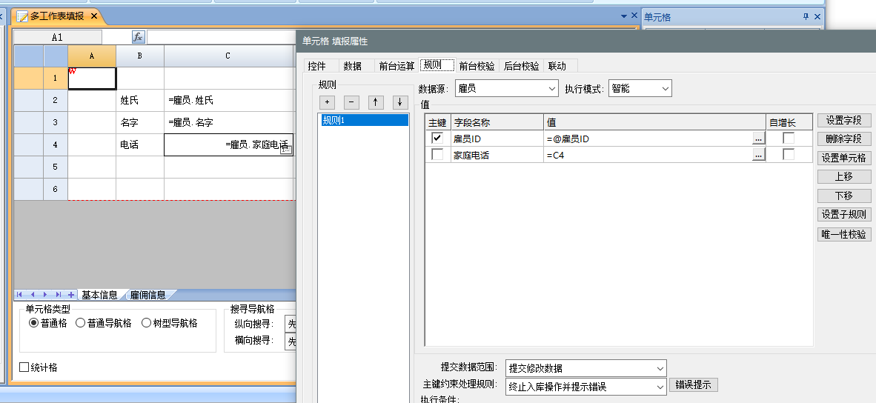Image resolution: width=876 pixels, height=403 pixels.
Task: Check primary key for 家庭电话
Action: pyautogui.click(x=437, y=155)
